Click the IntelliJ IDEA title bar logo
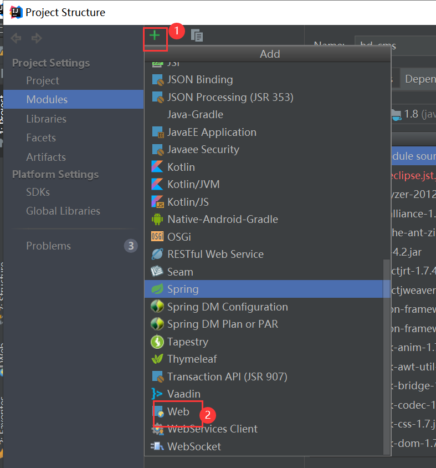This screenshot has height=468, width=436. click(x=16, y=13)
